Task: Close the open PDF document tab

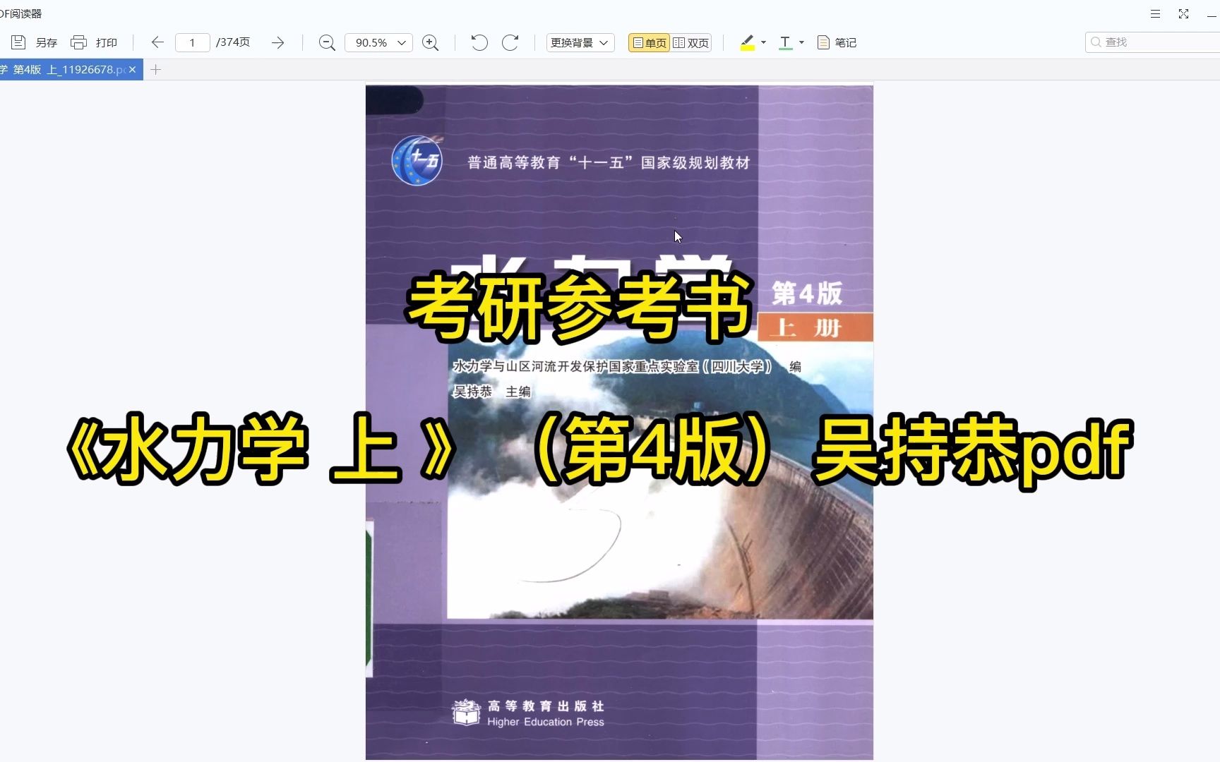Action: point(132,69)
